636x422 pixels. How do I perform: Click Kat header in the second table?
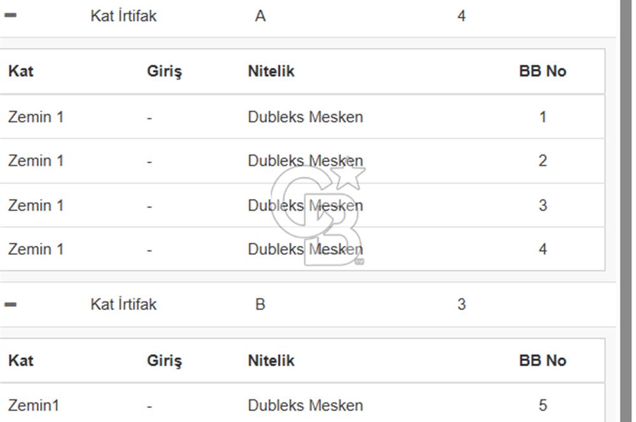[21, 360]
